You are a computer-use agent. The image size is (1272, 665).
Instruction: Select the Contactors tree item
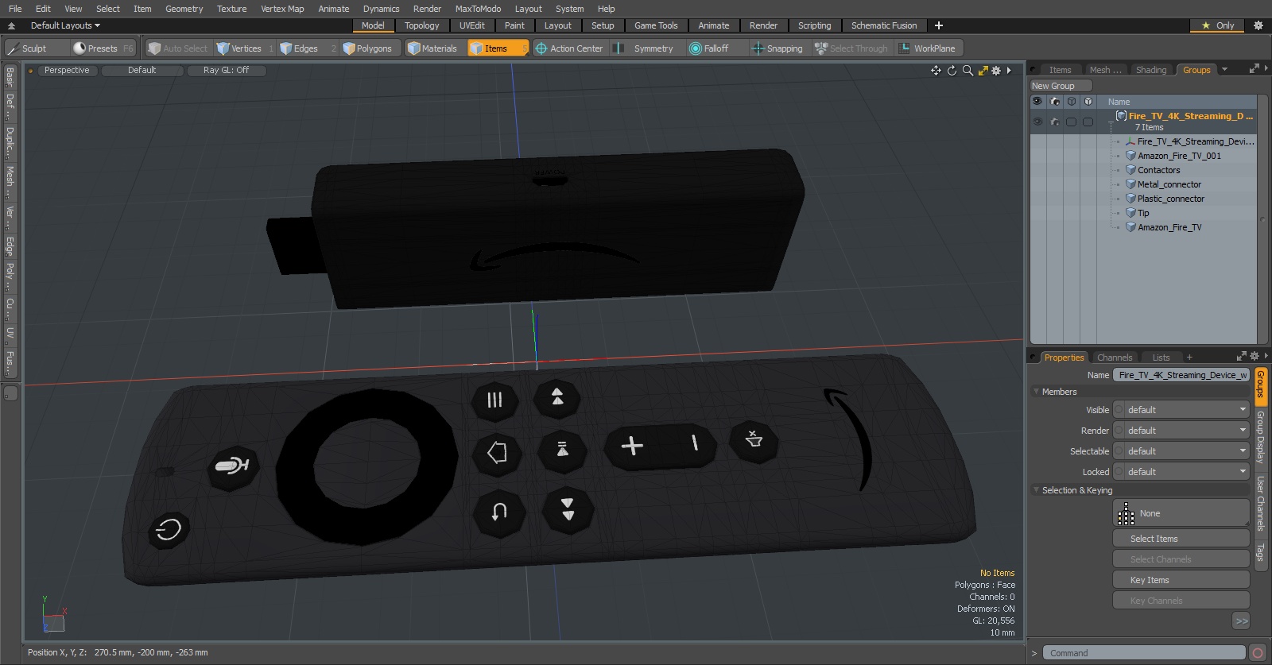click(1158, 170)
